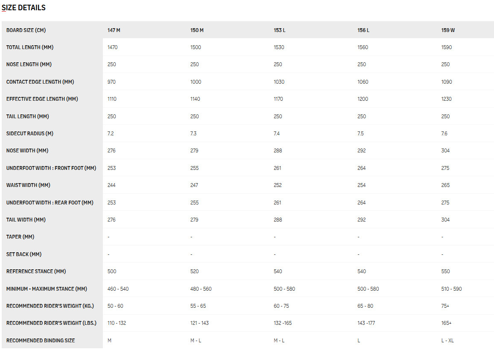
Task: Click the 150 M column header
Action: point(197,30)
